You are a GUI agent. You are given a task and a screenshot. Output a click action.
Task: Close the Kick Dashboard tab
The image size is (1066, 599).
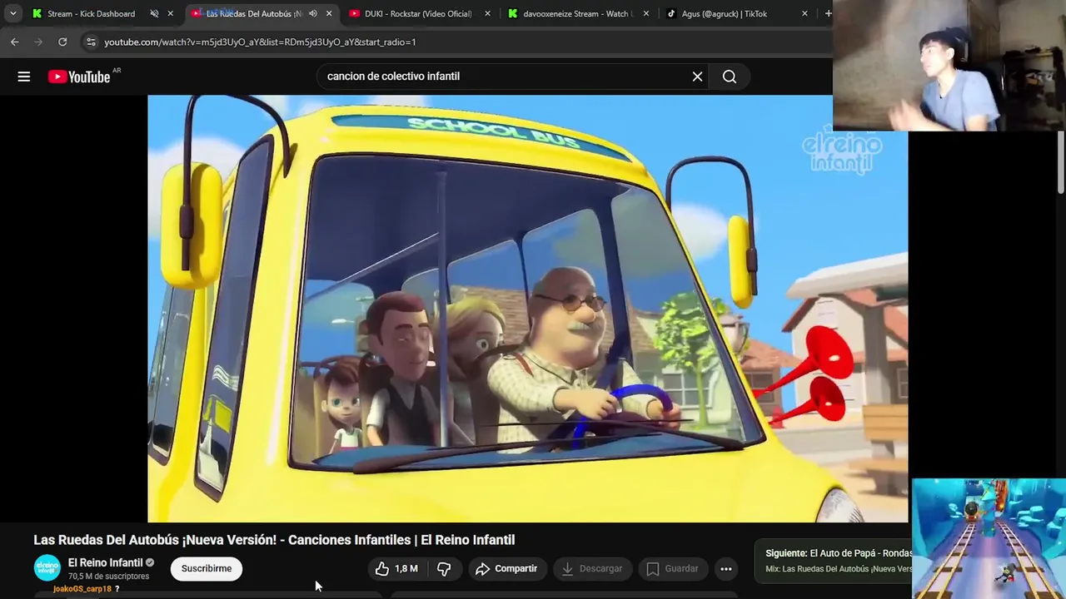[171, 13]
